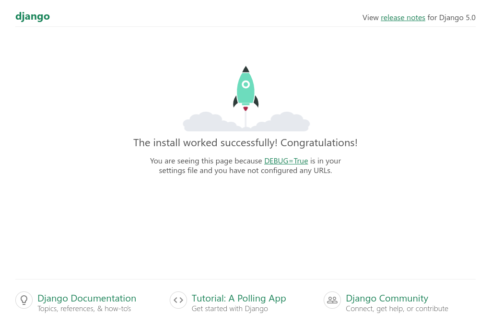The height and width of the screenshot is (325, 491).
Task: Click 'Topics, references, & how-to's' subtitle
Action: [x=84, y=309]
